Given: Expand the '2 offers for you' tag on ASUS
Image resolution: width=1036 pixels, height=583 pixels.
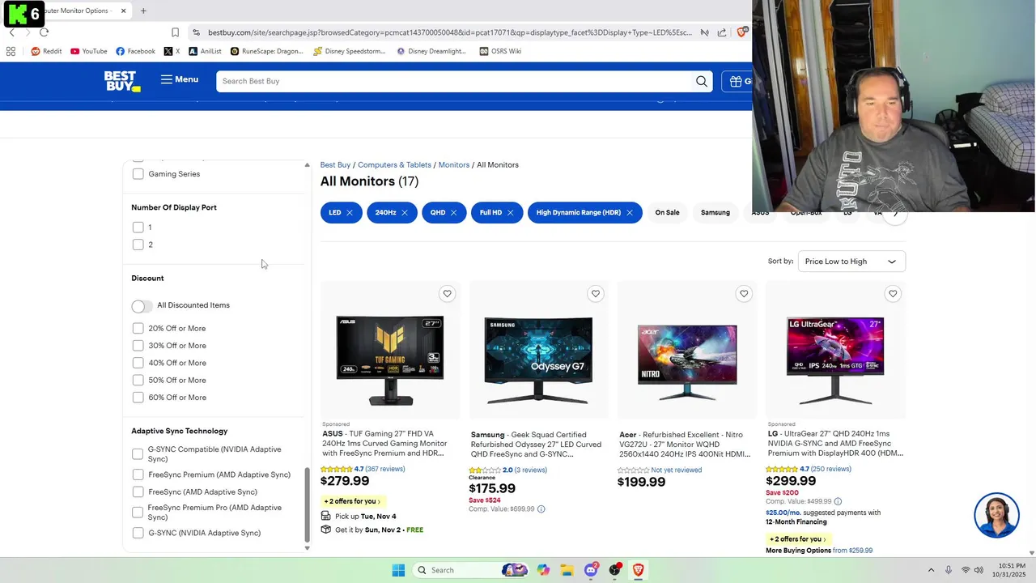Looking at the screenshot, I should click(352, 501).
